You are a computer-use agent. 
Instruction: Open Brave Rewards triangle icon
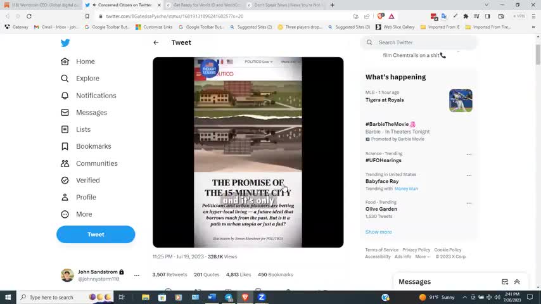391,16
